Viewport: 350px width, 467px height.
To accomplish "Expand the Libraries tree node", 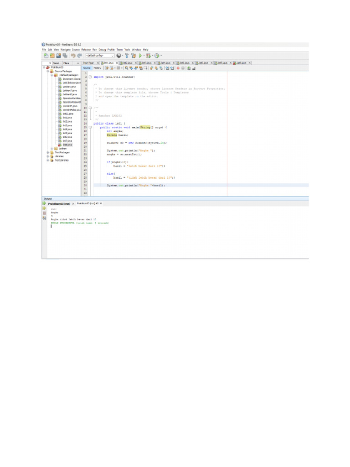I will pos(48,156).
